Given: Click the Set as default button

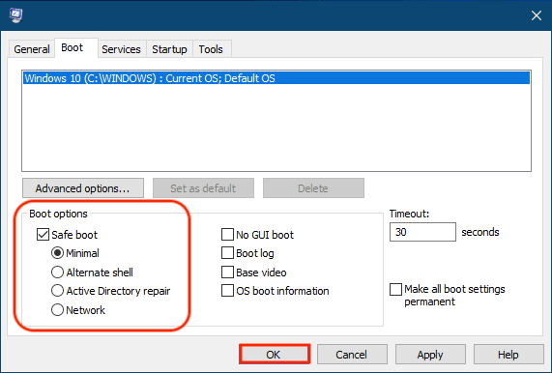Looking at the screenshot, I should tap(203, 188).
